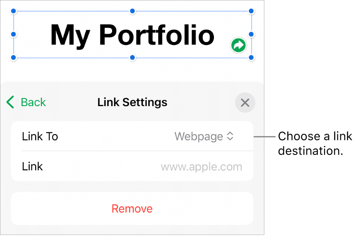Click the Link row label
The width and height of the screenshot is (359, 236).
point(32,166)
